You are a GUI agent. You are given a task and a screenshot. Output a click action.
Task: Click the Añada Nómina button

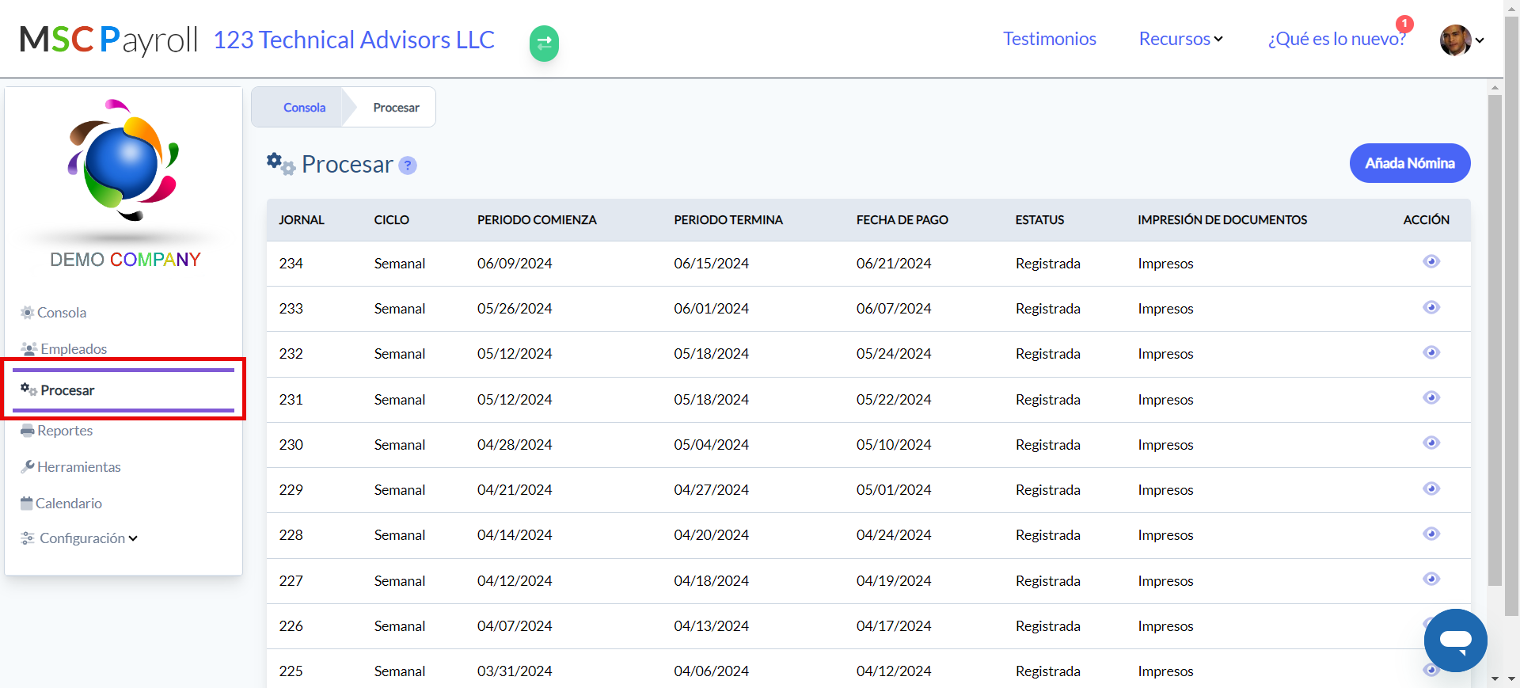pos(1409,163)
